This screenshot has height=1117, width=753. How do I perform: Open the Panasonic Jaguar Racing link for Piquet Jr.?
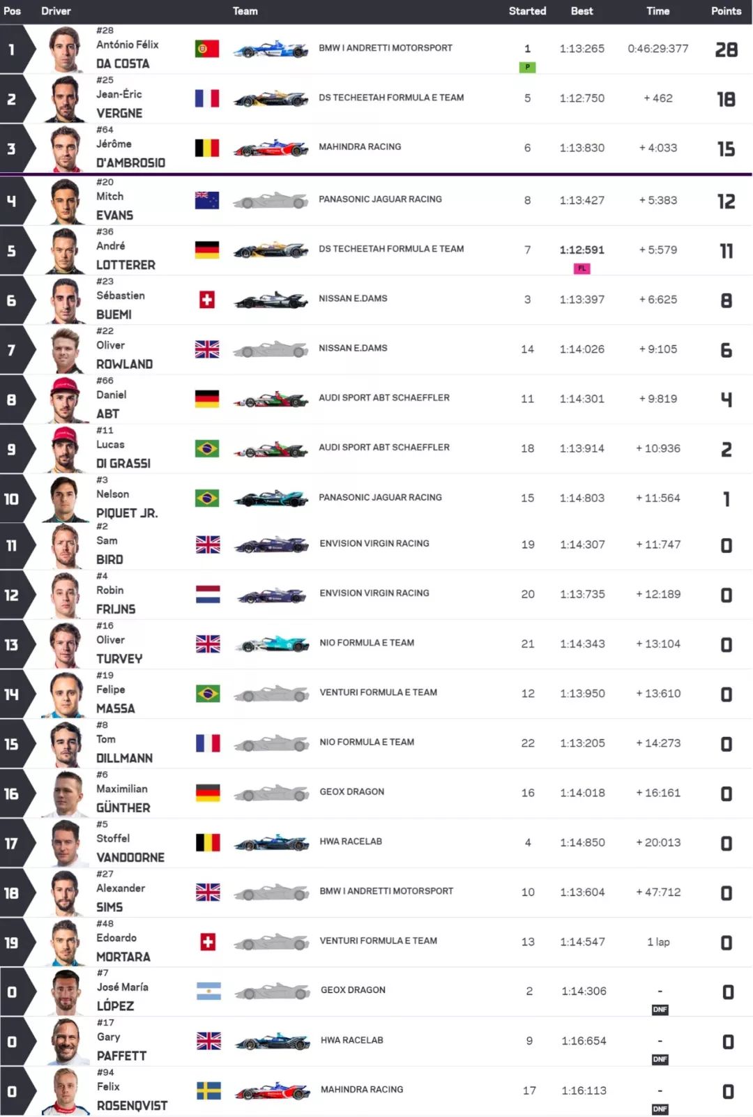tap(380, 498)
